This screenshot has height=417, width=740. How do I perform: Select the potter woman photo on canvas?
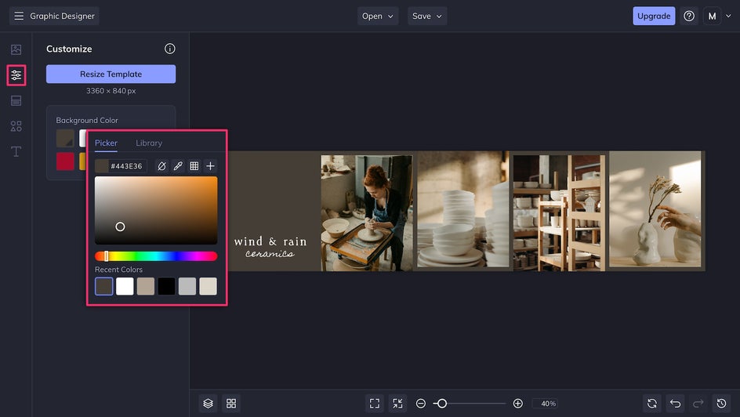(x=367, y=212)
